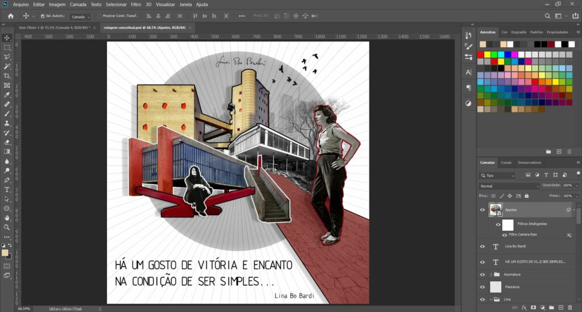The height and width of the screenshot is (312, 582).
Task: Toggle visibility of the Lina group
Action: (483, 299)
